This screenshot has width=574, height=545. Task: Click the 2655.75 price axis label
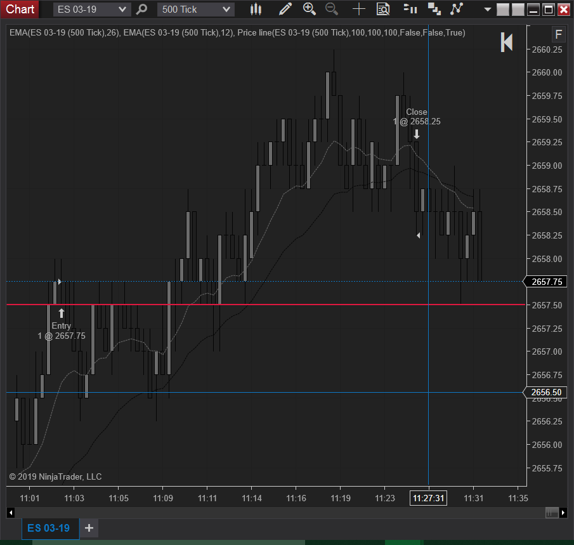(547, 468)
